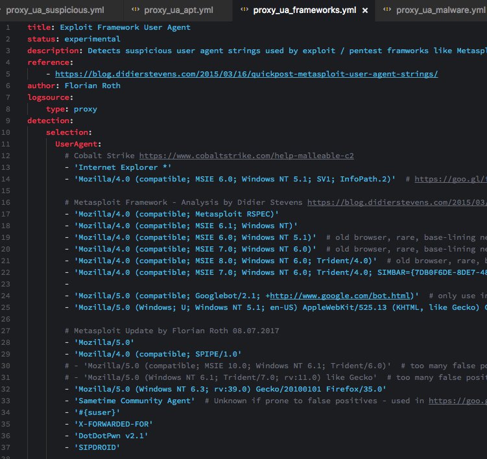
Task: Click the 'detection' key
Action: pos(48,121)
